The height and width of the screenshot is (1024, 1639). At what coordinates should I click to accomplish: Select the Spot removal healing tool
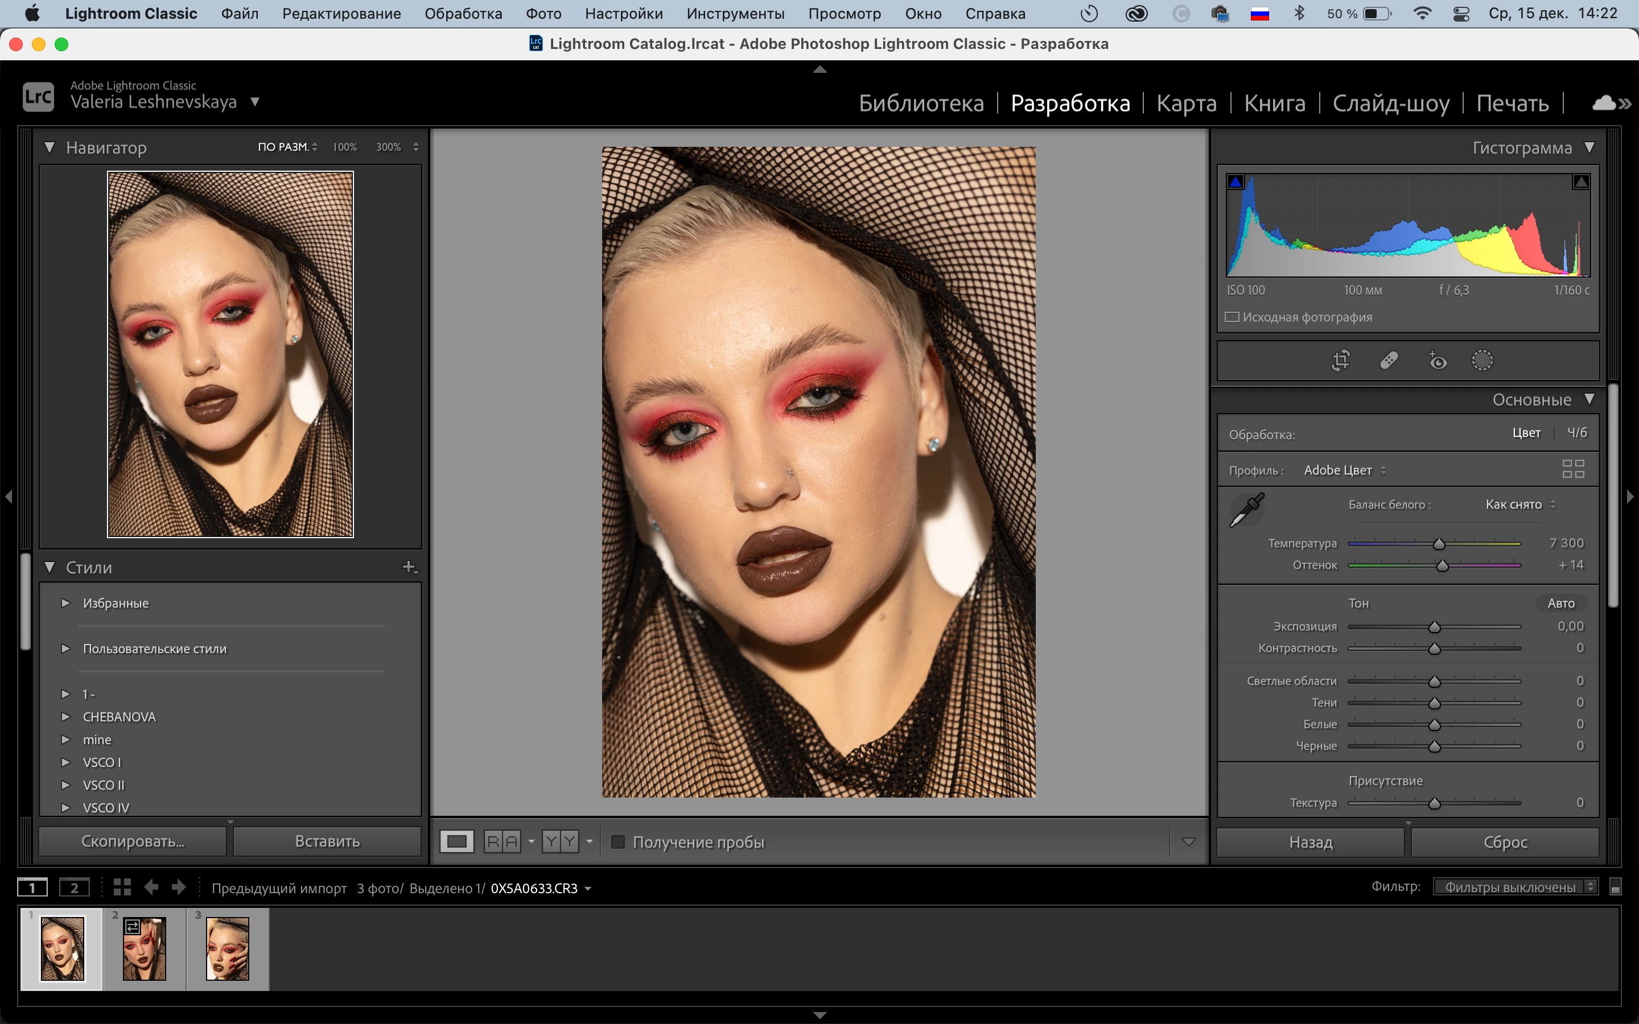coord(1389,360)
